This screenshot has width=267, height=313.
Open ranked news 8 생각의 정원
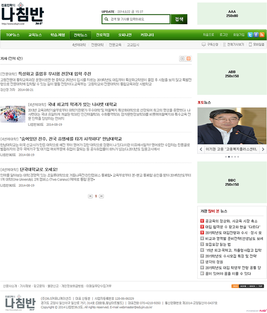[214, 262]
